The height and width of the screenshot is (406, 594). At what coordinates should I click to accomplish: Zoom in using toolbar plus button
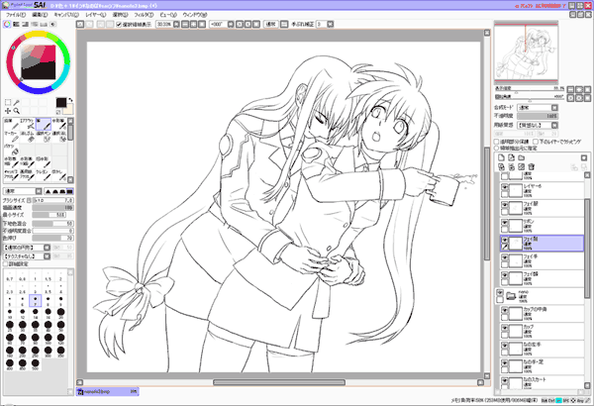(x=194, y=25)
